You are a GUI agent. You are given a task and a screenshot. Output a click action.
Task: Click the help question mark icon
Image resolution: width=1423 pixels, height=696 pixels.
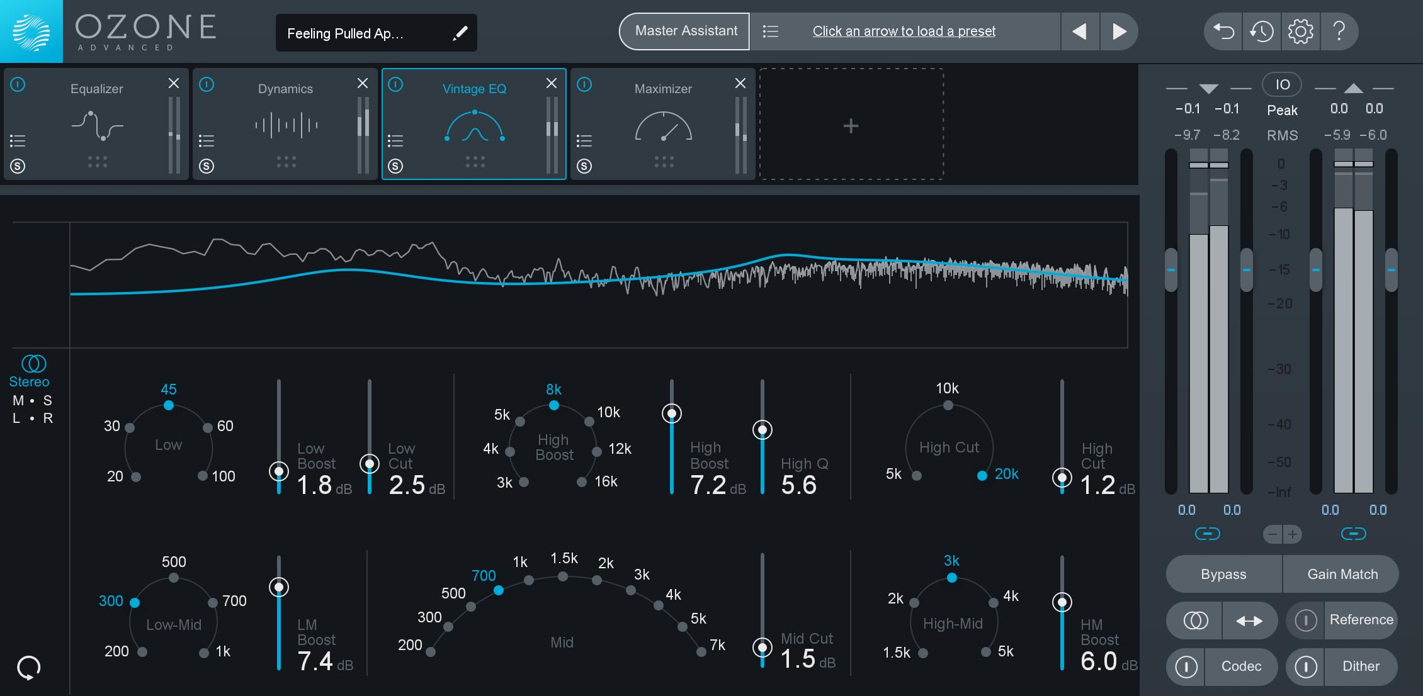[1339, 31]
